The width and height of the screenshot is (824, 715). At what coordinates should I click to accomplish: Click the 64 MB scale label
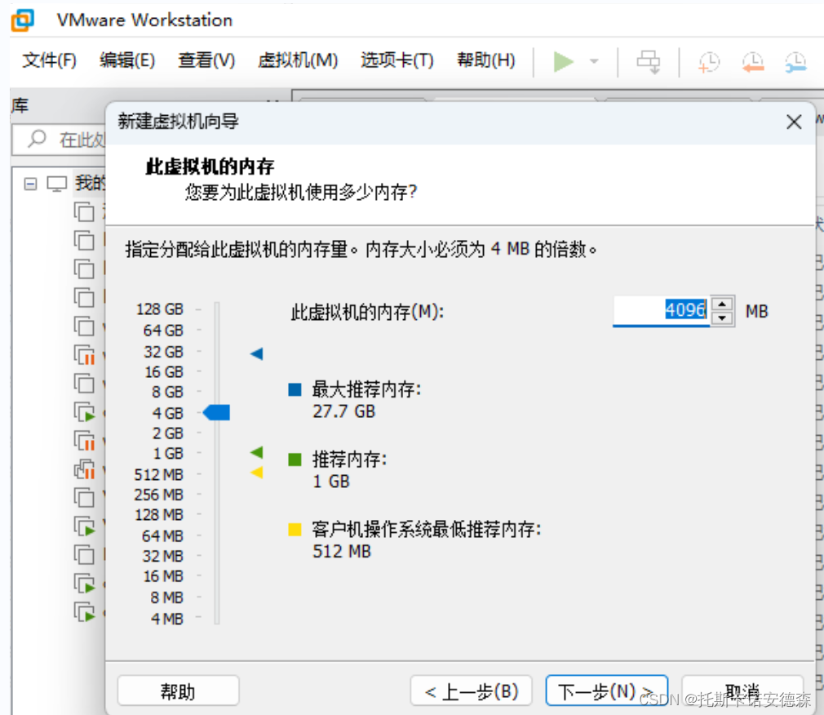coord(162,535)
